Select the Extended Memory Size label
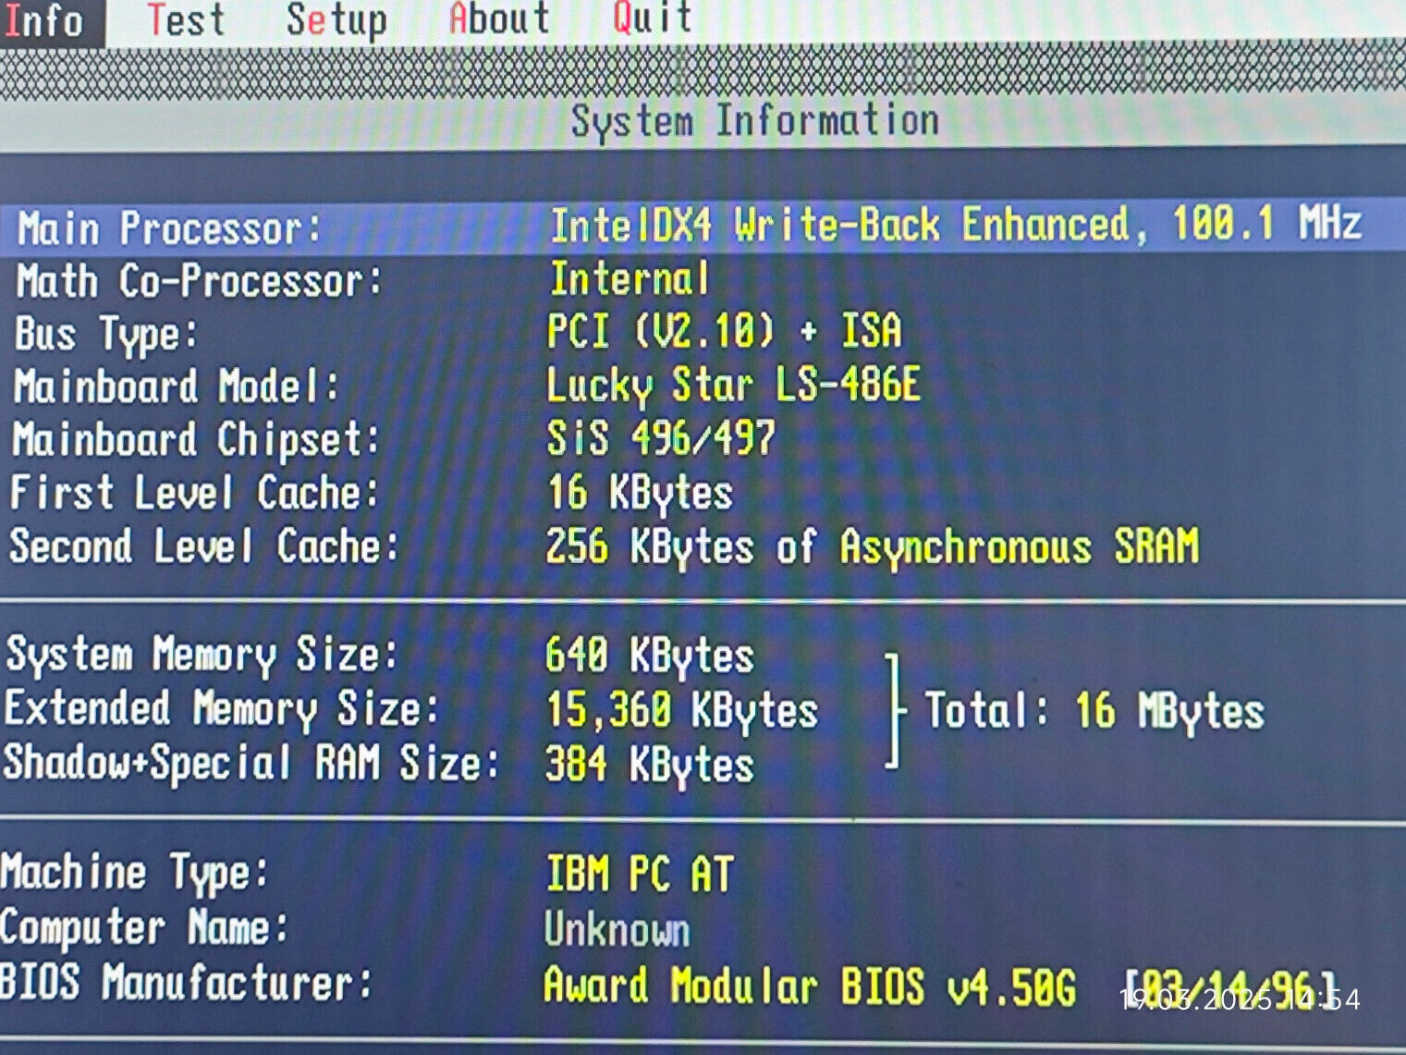 pyautogui.click(x=221, y=710)
